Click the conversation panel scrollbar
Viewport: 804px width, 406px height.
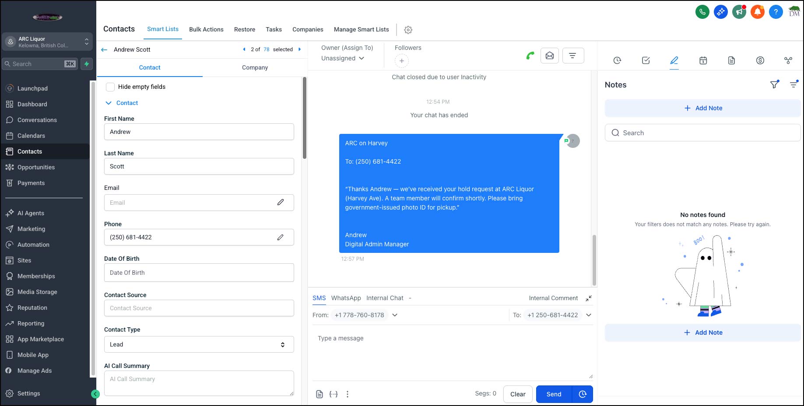[x=594, y=260]
